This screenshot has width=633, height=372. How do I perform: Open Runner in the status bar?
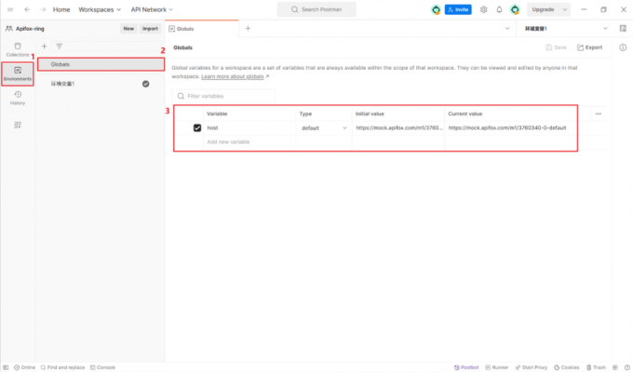click(496, 367)
